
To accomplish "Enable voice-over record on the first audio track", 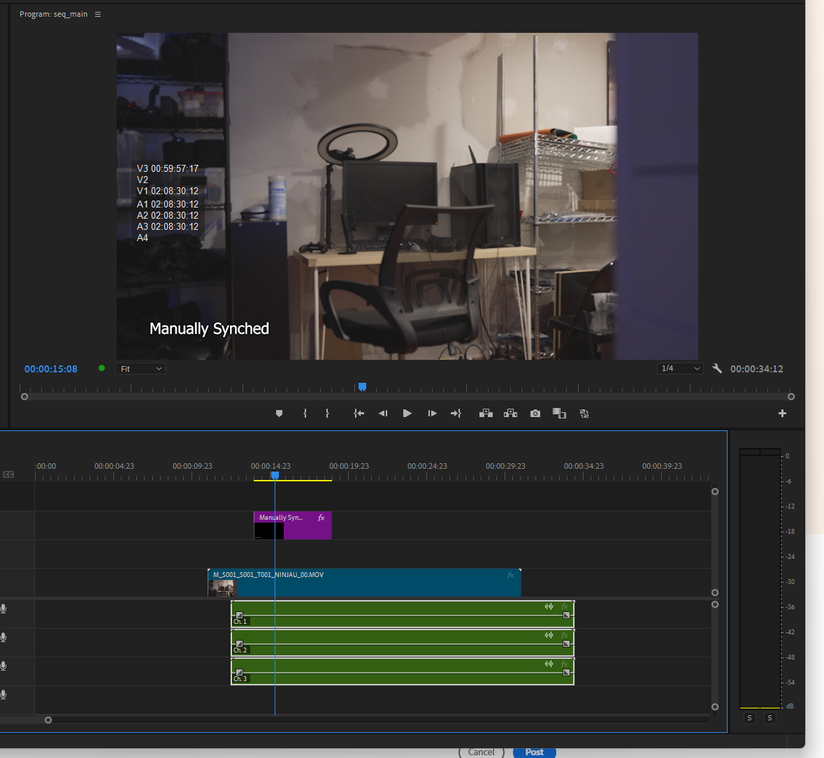I will 3,608.
